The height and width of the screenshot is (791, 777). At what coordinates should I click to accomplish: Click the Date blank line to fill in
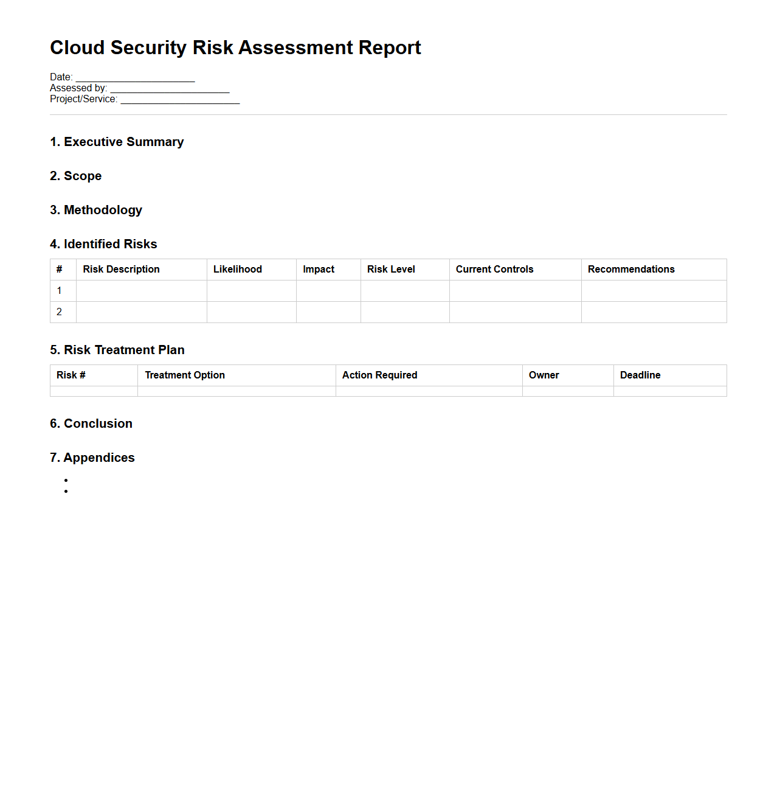[x=134, y=77]
